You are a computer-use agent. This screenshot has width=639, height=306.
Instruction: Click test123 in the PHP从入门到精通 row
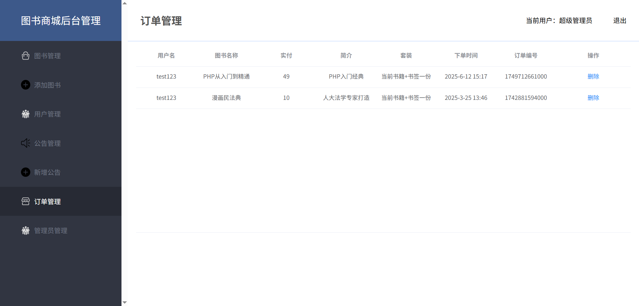[166, 77]
